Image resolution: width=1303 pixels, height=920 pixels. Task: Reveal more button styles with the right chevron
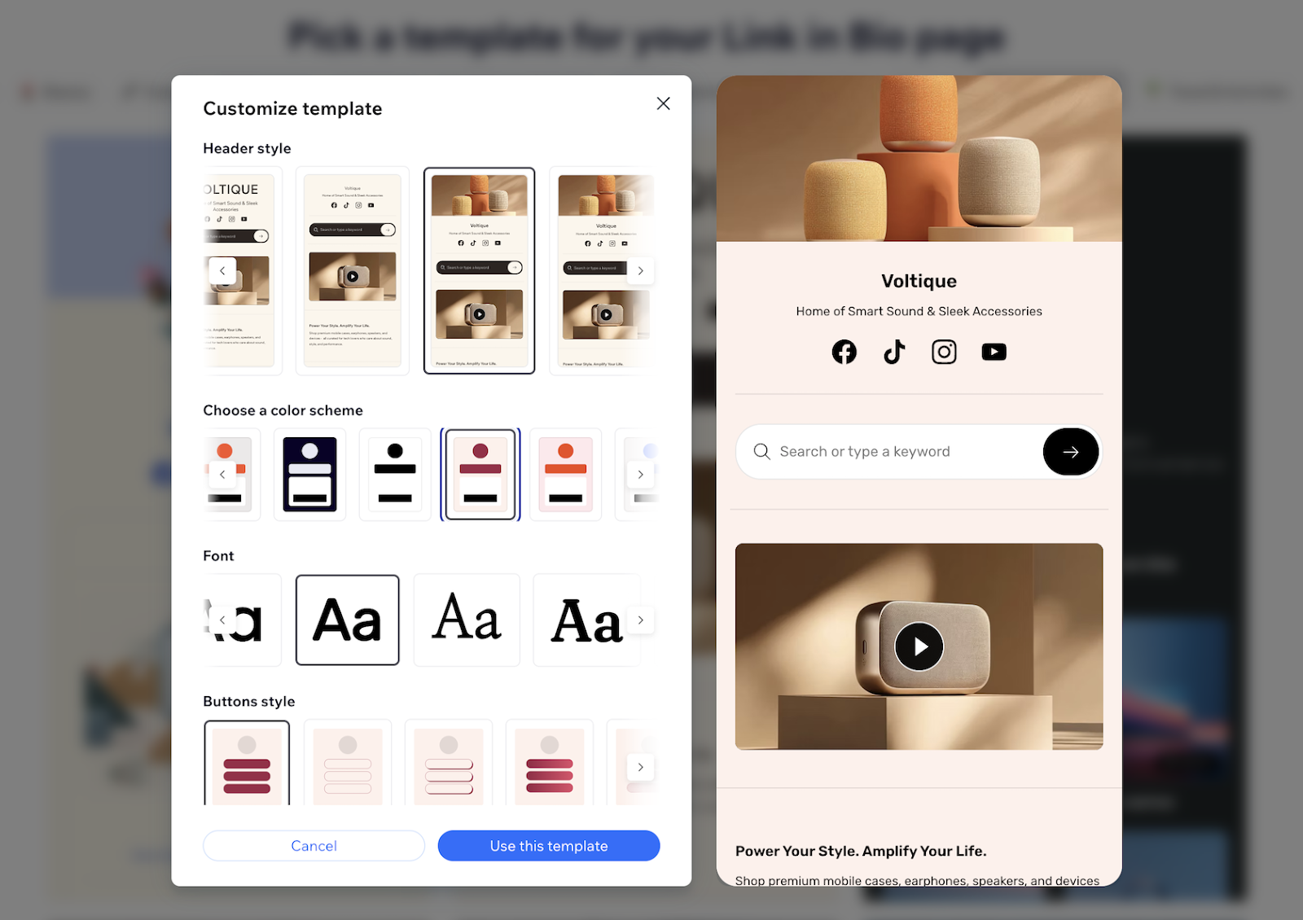click(641, 766)
